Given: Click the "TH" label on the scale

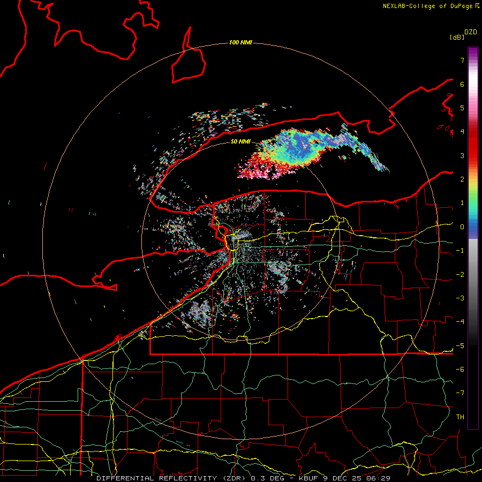Looking at the screenshot, I should pyautogui.click(x=460, y=417).
